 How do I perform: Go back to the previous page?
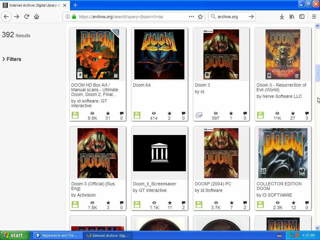pos(6,17)
